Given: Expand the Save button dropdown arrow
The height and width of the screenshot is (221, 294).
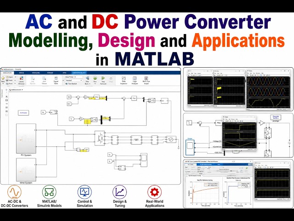Looking at the screenshot, I should click(15, 80).
